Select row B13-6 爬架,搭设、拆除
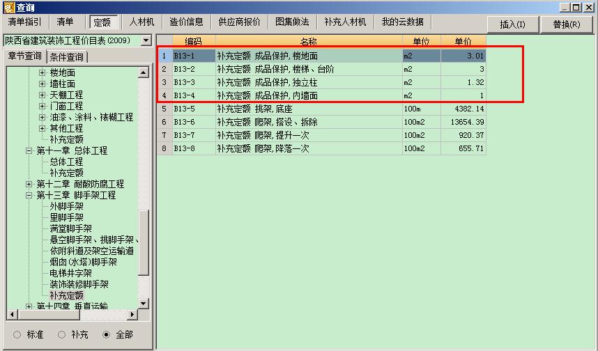Viewport: 598px width, 351px height. coord(321,122)
